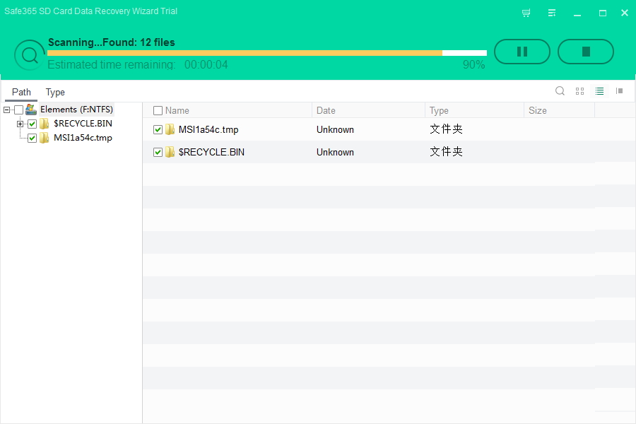This screenshot has width=636, height=424.
Task: Click the search magnifier icon above the file list
Action: (560, 91)
